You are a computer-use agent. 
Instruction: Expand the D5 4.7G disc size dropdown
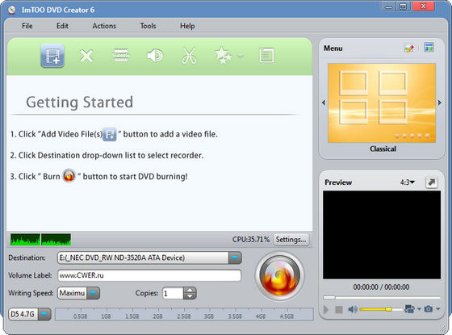[44, 314]
